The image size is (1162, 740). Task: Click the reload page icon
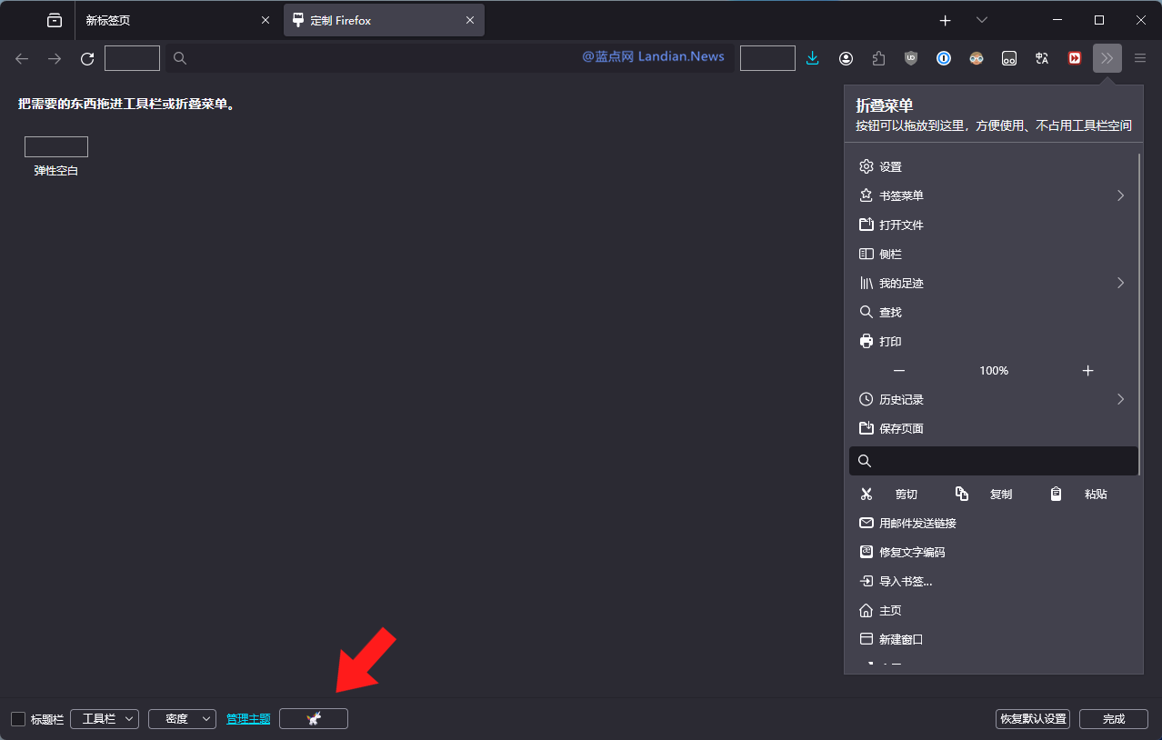click(87, 58)
